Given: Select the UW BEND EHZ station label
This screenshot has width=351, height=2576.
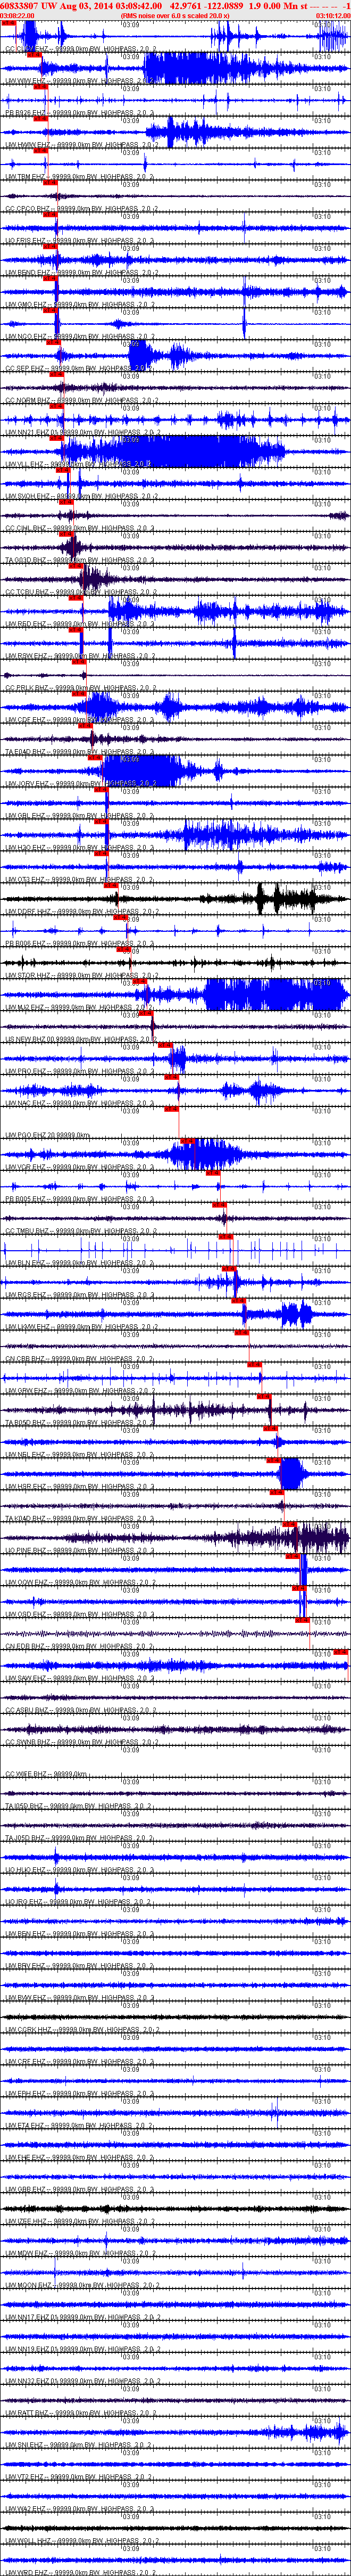Looking at the screenshot, I should tap(80, 273).
